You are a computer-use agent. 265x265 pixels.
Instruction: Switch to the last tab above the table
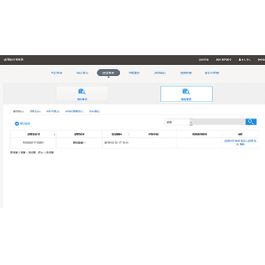(x=94, y=112)
